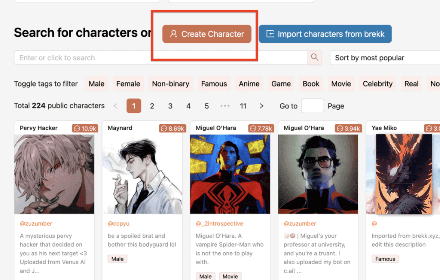Click the magnifier search icon
Screen dimensions: 440x280
[x=315, y=58]
